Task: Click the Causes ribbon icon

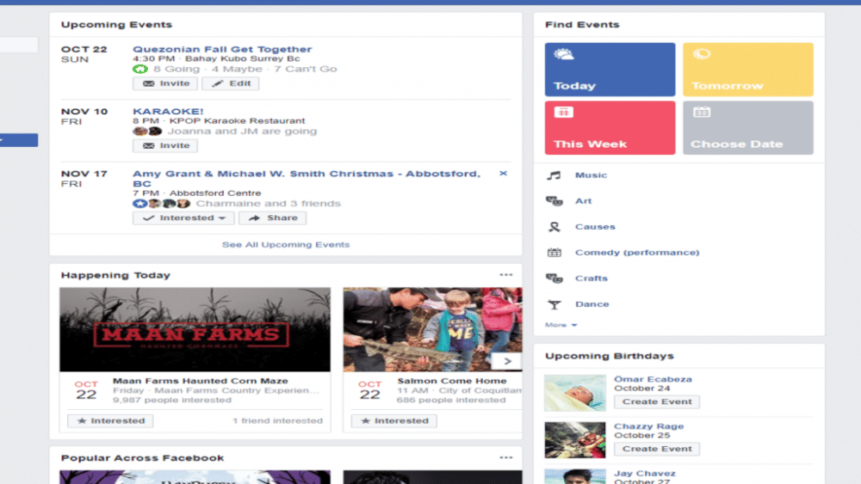Action: coord(554,227)
